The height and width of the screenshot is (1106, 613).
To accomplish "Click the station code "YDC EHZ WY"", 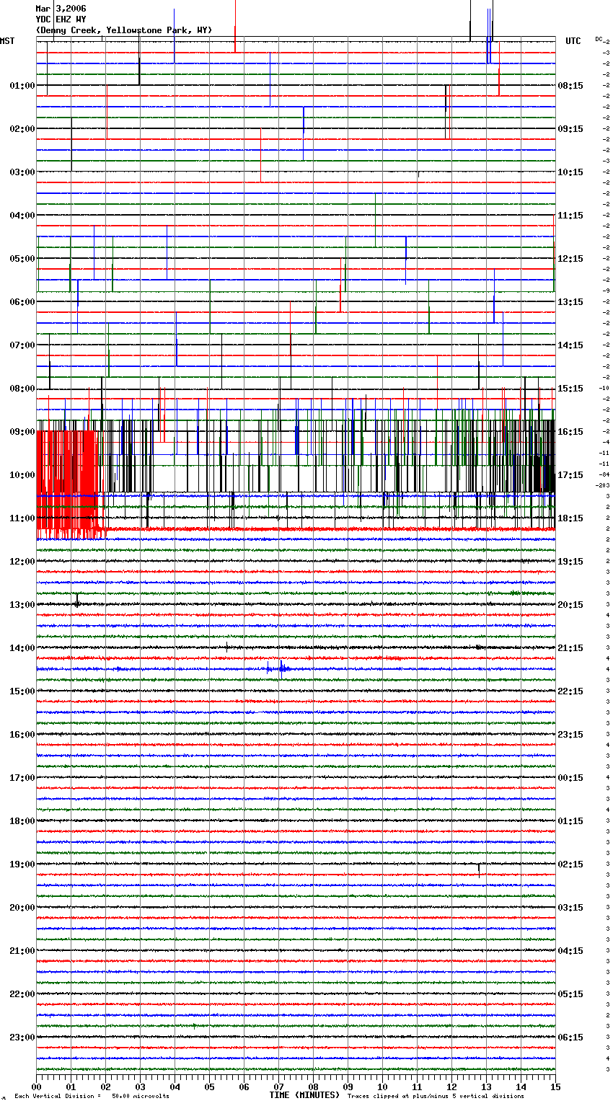I will pyautogui.click(x=61, y=19).
